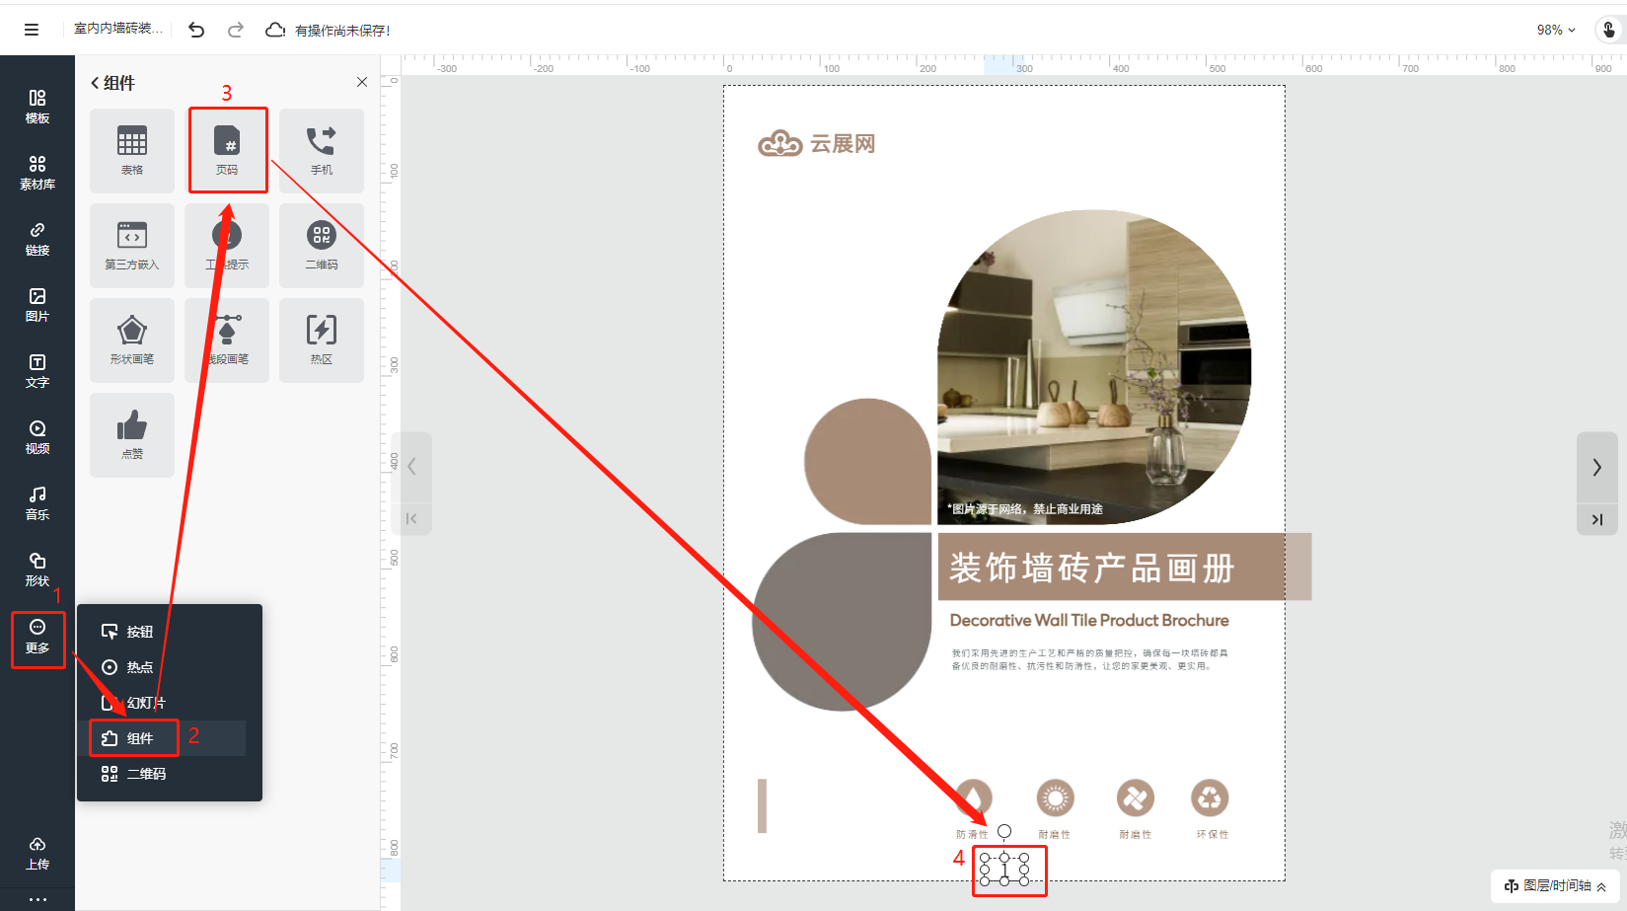The width and height of the screenshot is (1627, 911).
Task: Choose the 热区 hot zone component
Action: [x=322, y=340]
